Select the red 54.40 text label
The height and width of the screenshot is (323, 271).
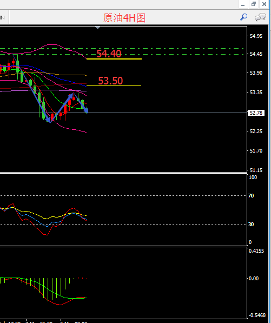click(109, 54)
